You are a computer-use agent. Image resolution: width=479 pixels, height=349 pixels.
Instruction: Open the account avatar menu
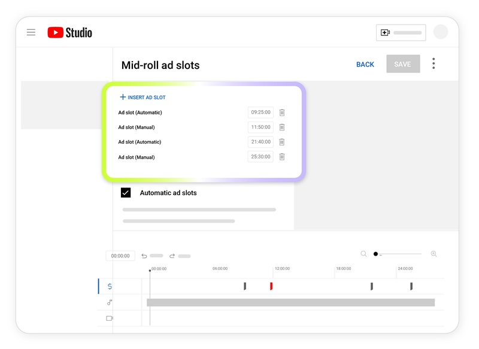pos(441,31)
